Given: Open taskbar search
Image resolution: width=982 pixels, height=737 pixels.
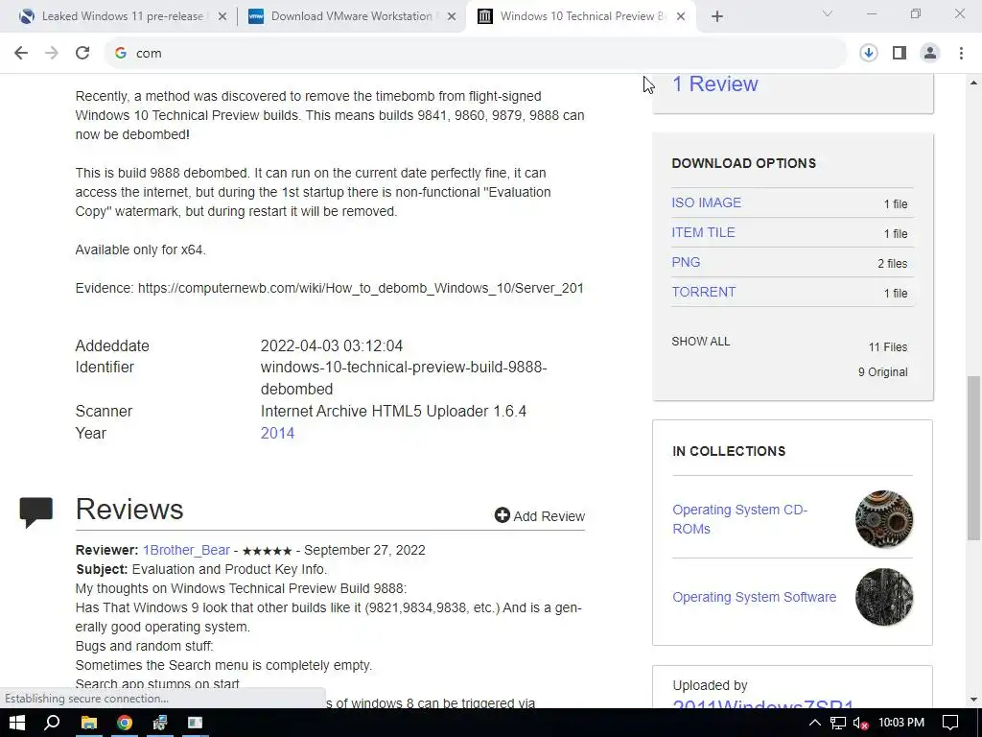Looking at the screenshot, I should click(53, 723).
